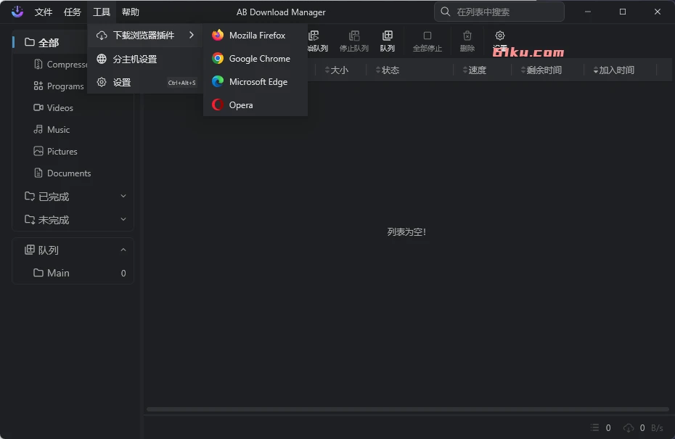Click the gear icon beside 设置

tap(102, 82)
